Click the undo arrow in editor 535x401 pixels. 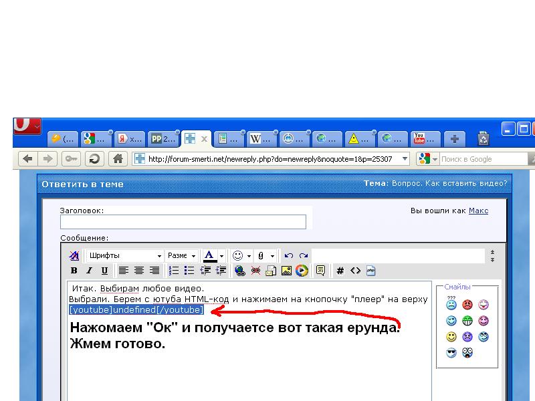pos(289,256)
